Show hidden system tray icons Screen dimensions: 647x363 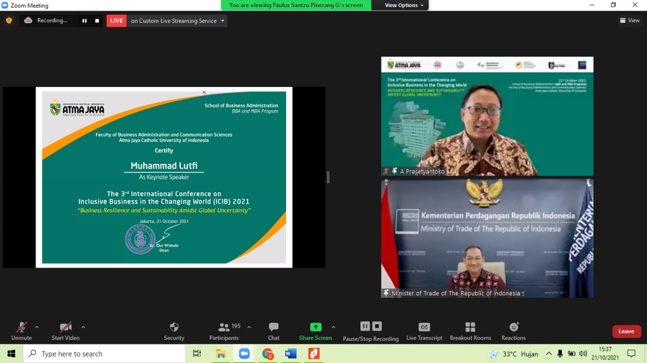coord(549,354)
